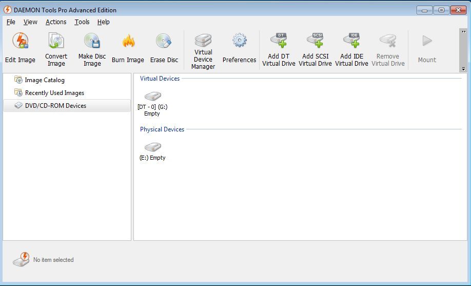Start Make Disc Image tool

[92, 50]
